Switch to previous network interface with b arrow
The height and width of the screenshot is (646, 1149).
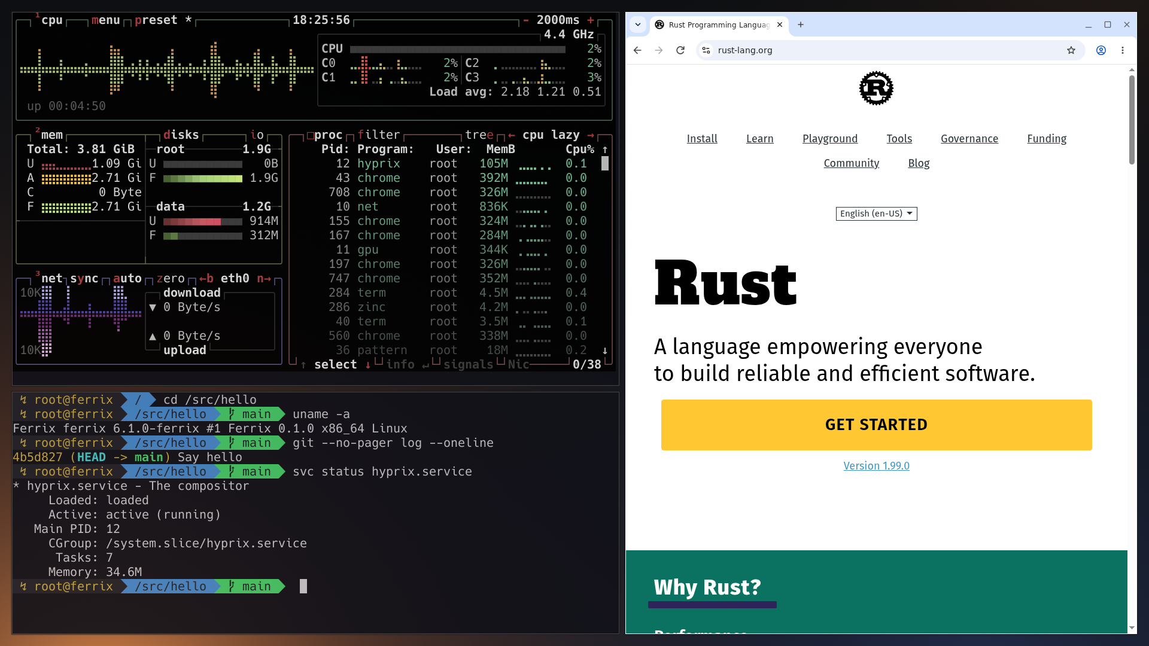pyautogui.click(x=206, y=279)
